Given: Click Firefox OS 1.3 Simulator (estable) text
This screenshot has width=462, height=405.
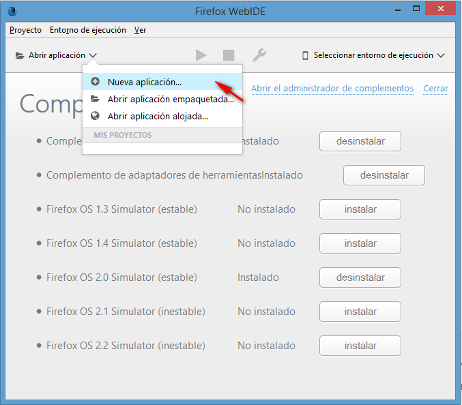Looking at the screenshot, I should pos(121,209).
